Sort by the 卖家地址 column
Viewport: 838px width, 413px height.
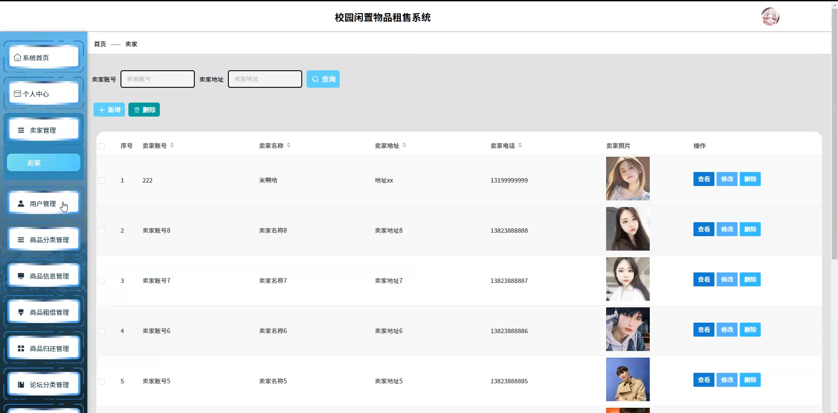pos(404,145)
